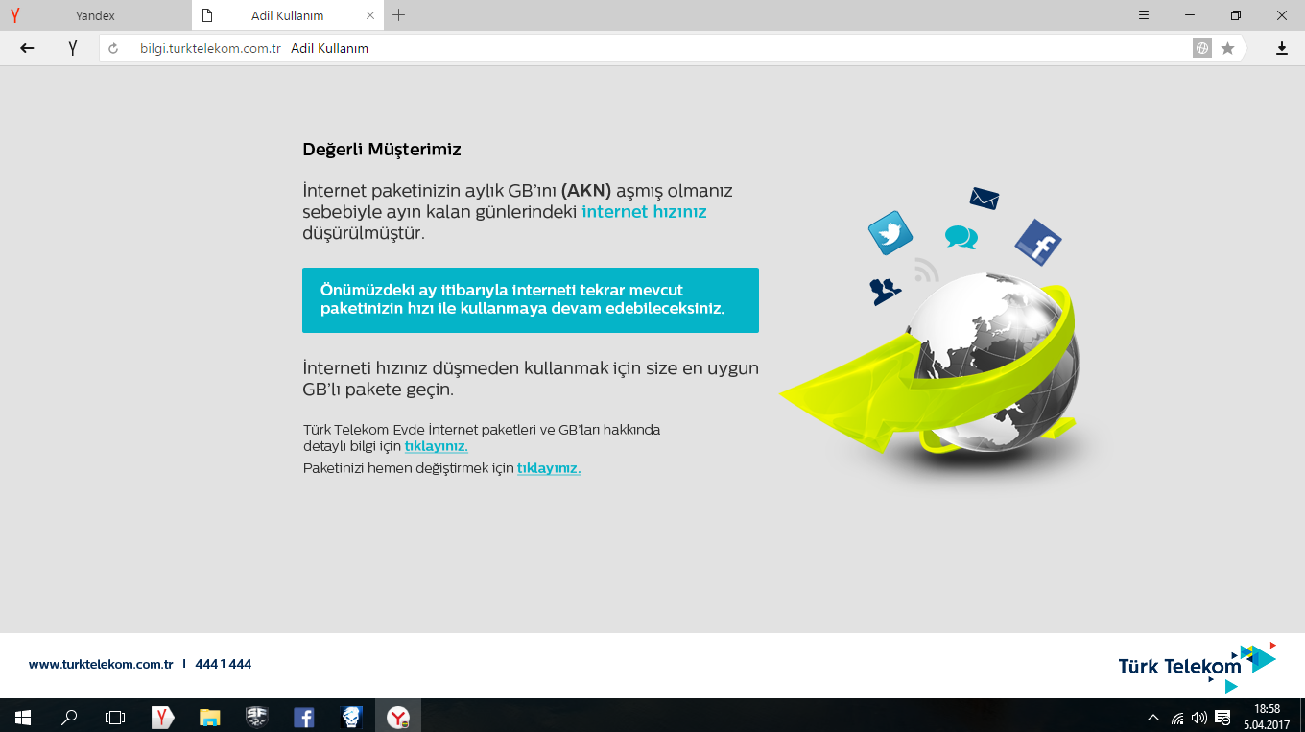Open File Explorer from the taskbar
The width and height of the screenshot is (1305, 732).
pos(208,716)
